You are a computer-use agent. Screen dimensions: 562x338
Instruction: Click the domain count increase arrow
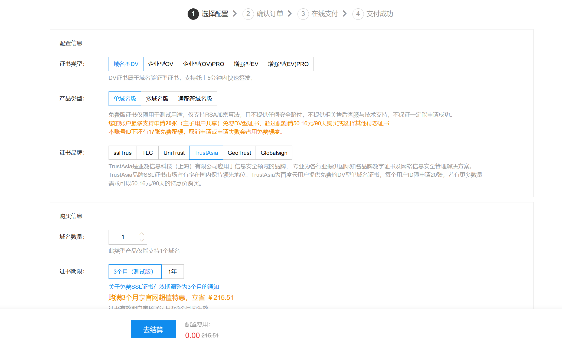tap(142, 234)
